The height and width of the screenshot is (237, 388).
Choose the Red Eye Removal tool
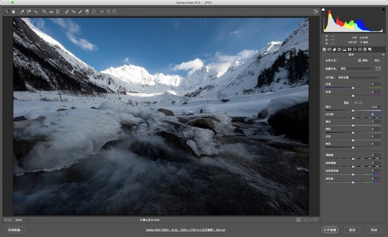click(x=74, y=12)
